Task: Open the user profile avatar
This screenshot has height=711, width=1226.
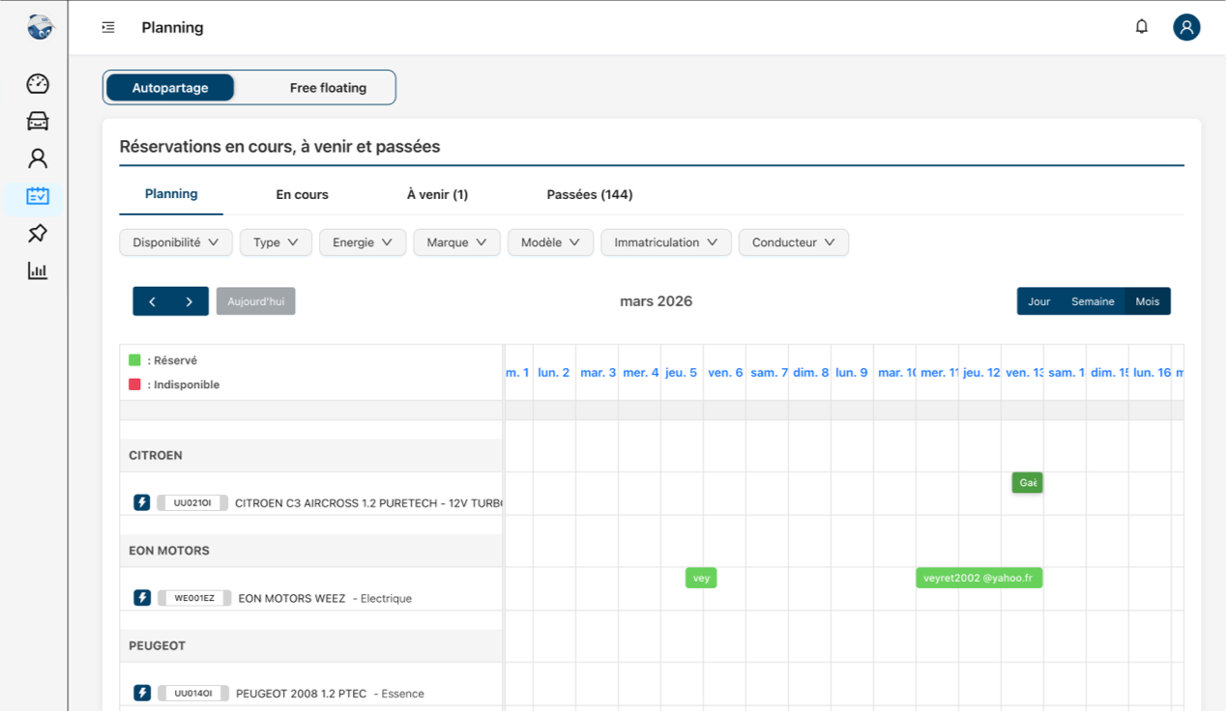Action: (1186, 27)
